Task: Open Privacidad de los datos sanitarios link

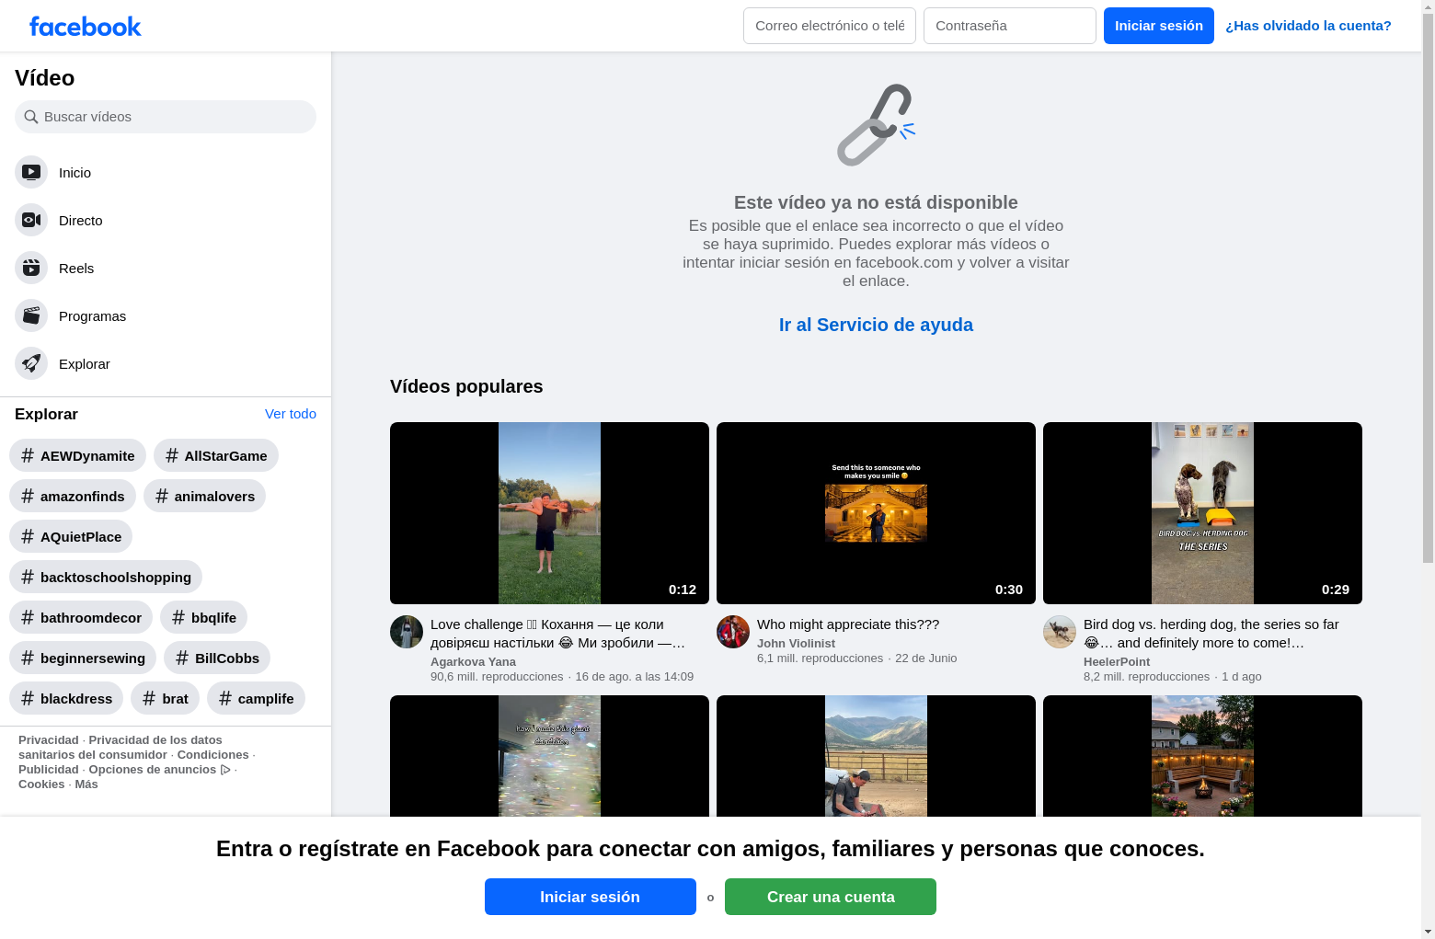Action: pos(121,747)
